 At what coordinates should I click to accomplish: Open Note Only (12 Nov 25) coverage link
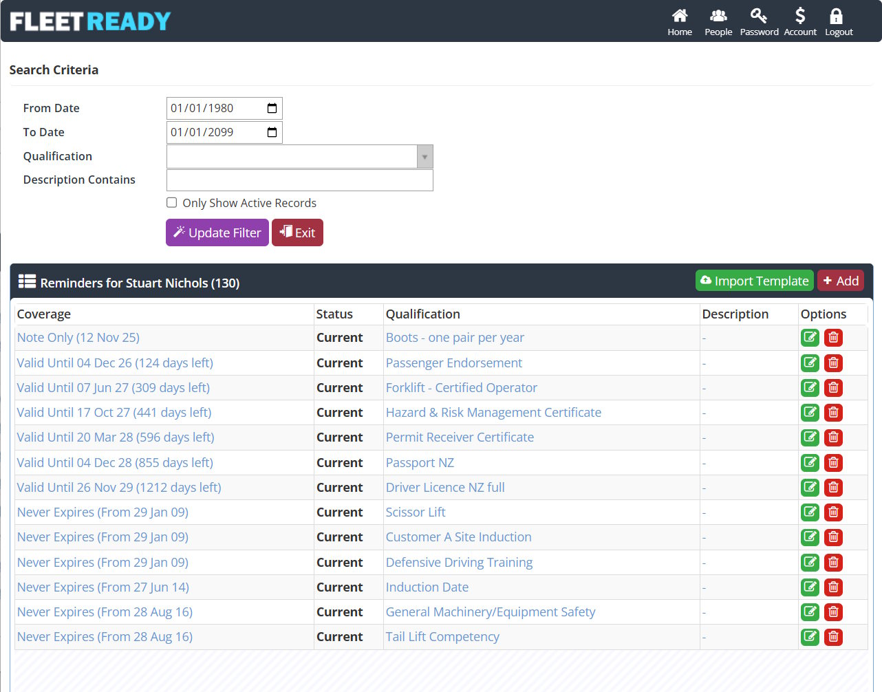point(78,337)
